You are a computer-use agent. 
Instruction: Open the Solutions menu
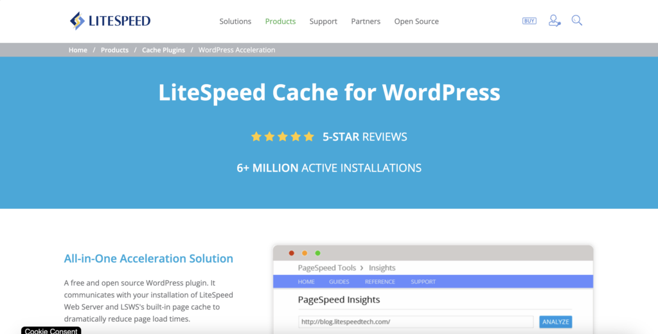pyautogui.click(x=235, y=21)
